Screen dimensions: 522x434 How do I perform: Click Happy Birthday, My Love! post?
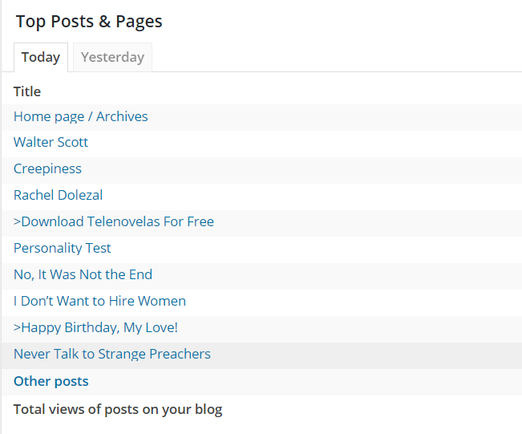(x=95, y=327)
